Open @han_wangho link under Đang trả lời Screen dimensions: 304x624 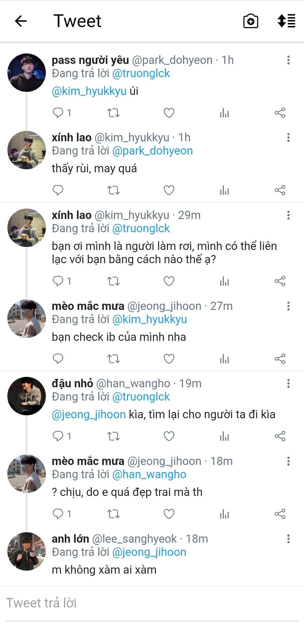149,474
